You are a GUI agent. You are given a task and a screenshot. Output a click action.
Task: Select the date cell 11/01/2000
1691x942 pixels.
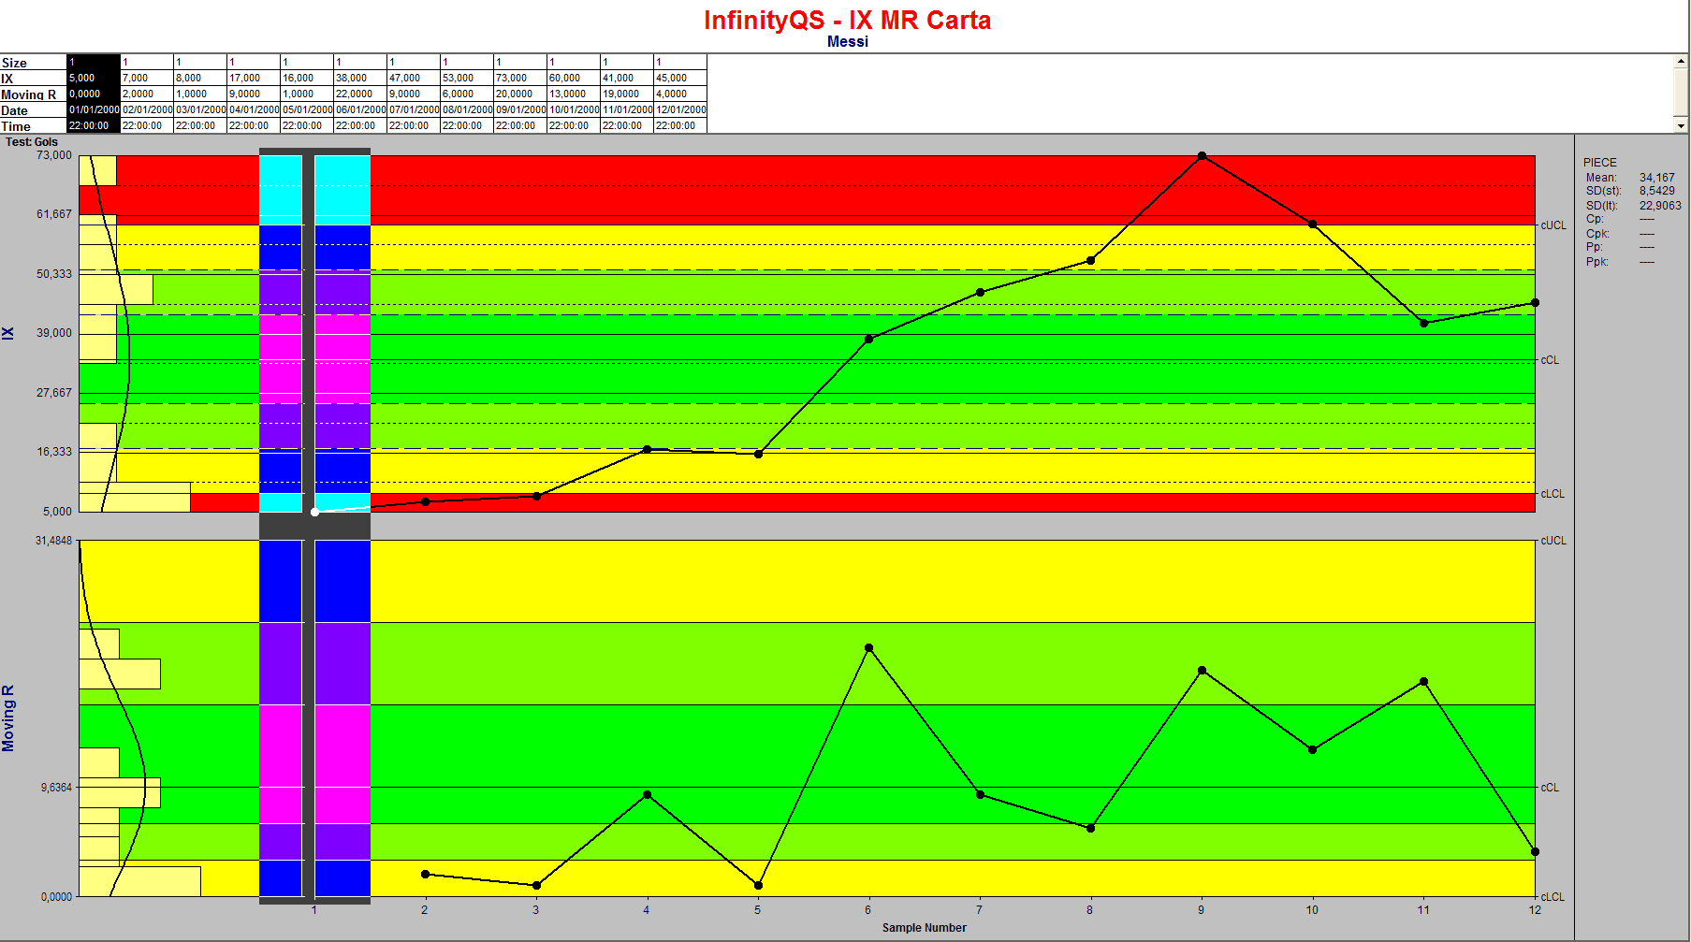tap(627, 109)
